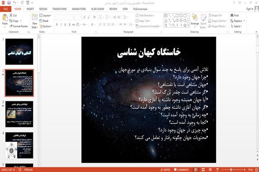Start Slide Show from status bar icon
259x172 pixels.
pyautogui.click(x=218, y=170)
